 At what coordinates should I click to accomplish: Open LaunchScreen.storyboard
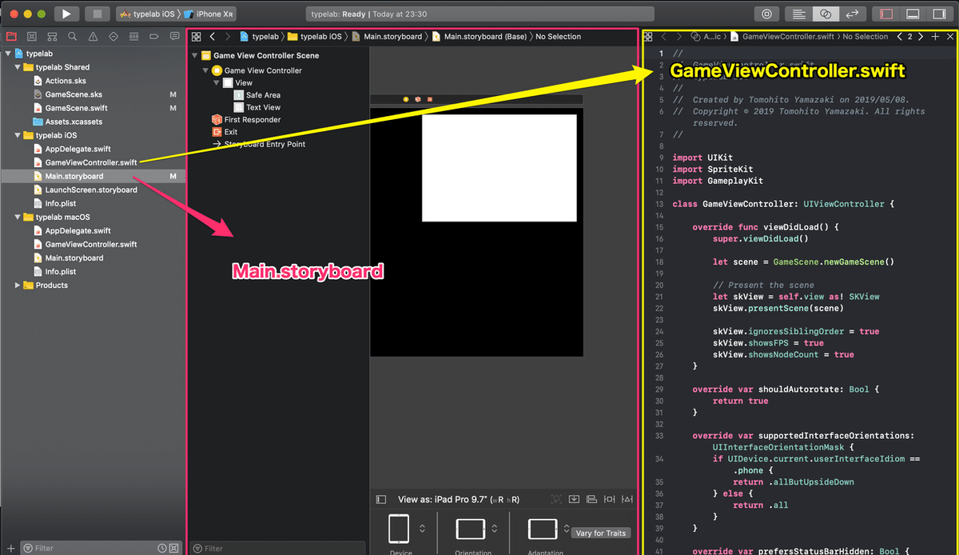90,190
